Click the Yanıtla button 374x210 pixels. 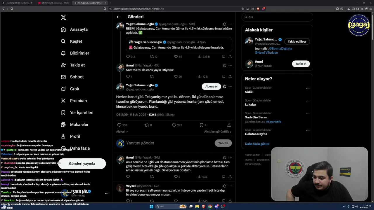[x=223, y=143]
